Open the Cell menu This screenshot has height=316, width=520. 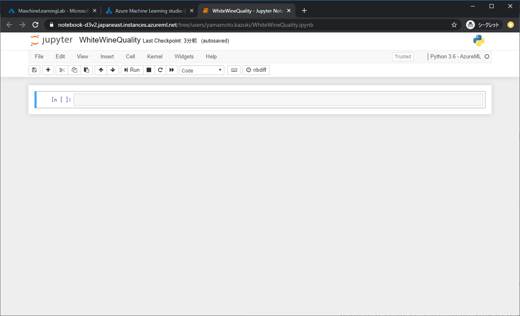(x=130, y=57)
